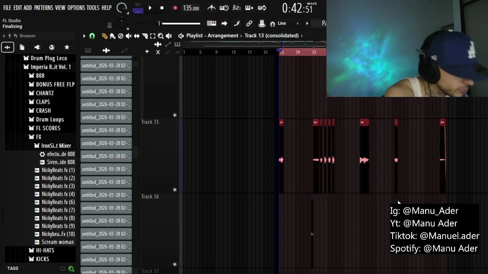This screenshot has height=274, width=488.
Task: Open the FILE menu
Action: 7,8
